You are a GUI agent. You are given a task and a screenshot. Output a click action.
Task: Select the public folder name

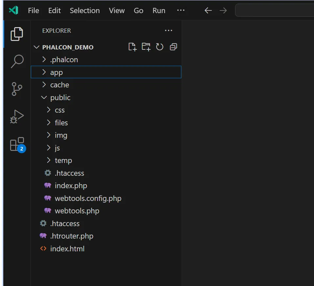60,98
